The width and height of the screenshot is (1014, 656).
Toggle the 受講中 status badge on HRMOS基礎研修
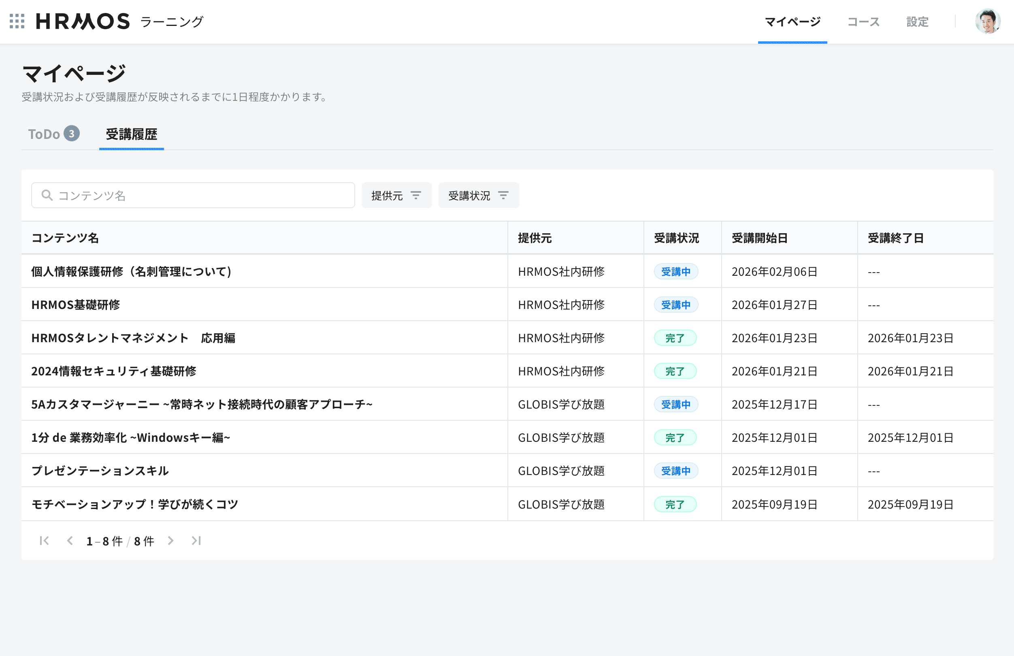coord(675,305)
